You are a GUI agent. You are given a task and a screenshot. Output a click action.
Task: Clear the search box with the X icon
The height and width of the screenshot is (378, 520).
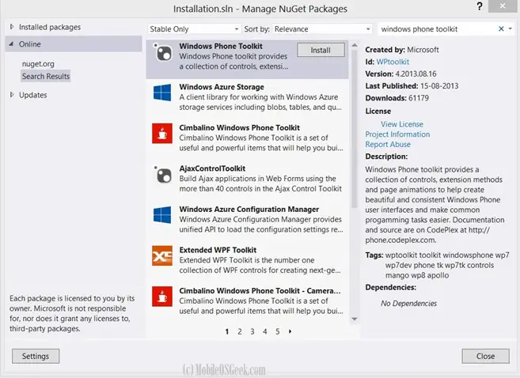point(501,28)
